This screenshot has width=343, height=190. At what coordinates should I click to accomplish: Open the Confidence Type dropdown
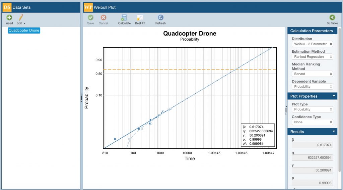[x=313, y=122]
